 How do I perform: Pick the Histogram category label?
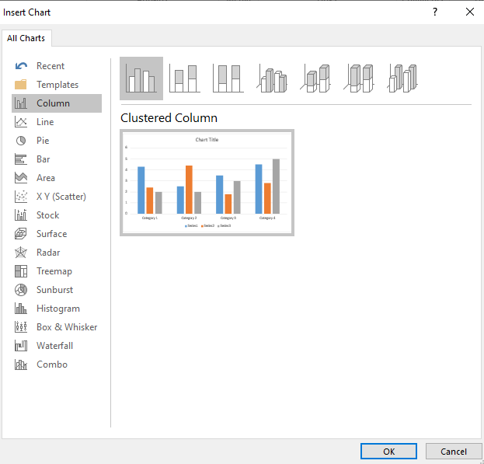click(x=58, y=309)
